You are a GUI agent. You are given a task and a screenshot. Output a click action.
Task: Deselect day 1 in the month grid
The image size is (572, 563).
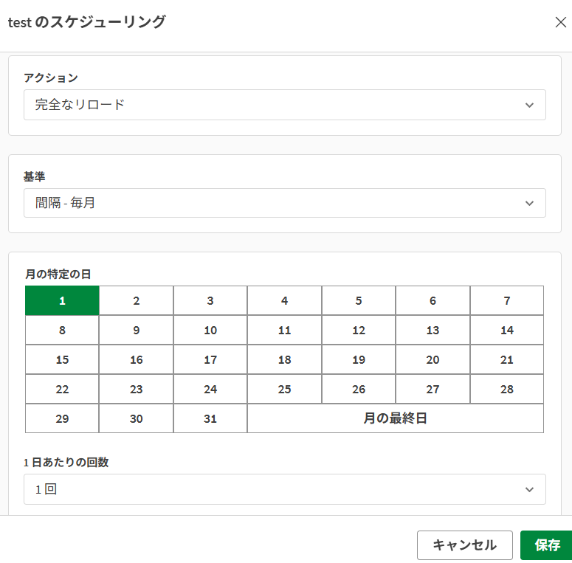[62, 301]
